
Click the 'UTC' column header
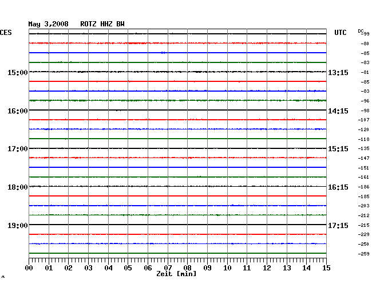pyautogui.click(x=340, y=33)
